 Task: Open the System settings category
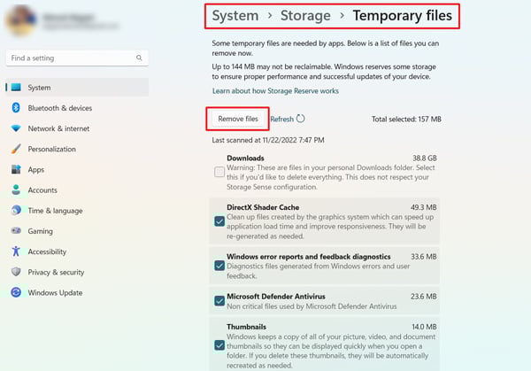click(77, 88)
